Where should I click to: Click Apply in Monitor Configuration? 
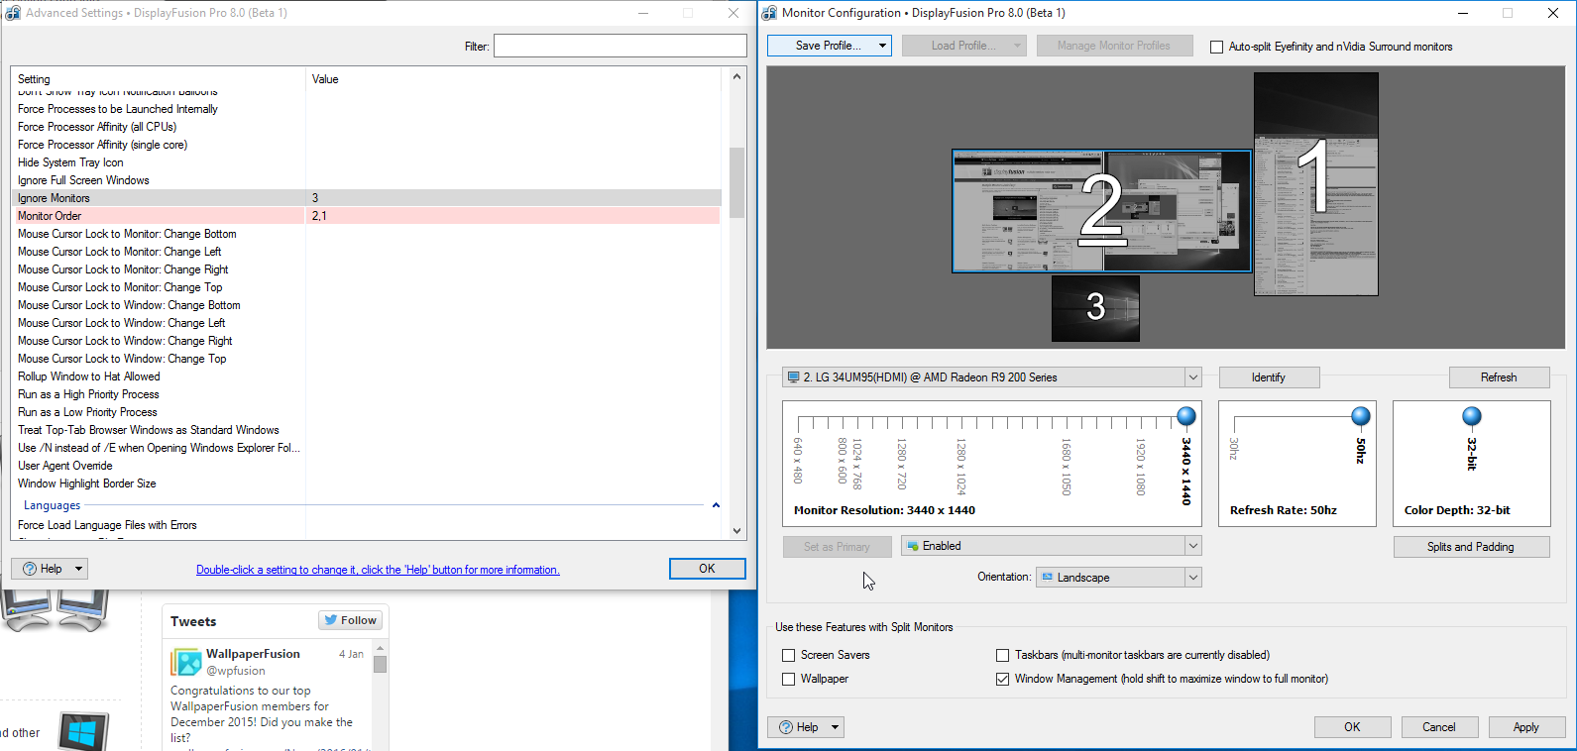click(x=1526, y=727)
